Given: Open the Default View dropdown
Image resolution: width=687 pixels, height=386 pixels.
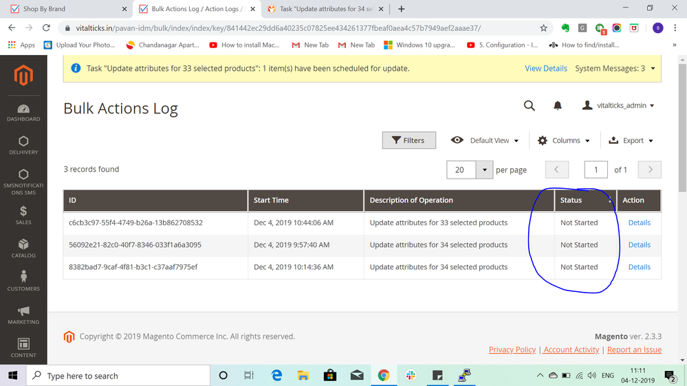Looking at the screenshot, I should [x=485, y=141].
